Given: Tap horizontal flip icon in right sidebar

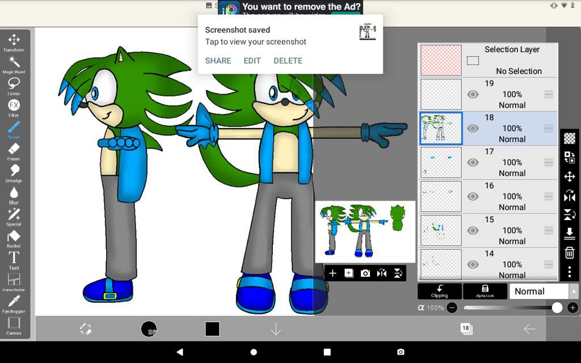Looking at the screenshot, I should [x=570, y=196].
